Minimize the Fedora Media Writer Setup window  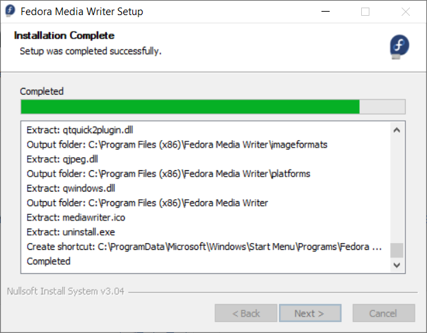(x=326, y=12)
